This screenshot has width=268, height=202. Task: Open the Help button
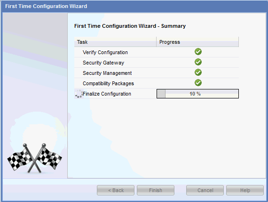click(x=245, y=190)
